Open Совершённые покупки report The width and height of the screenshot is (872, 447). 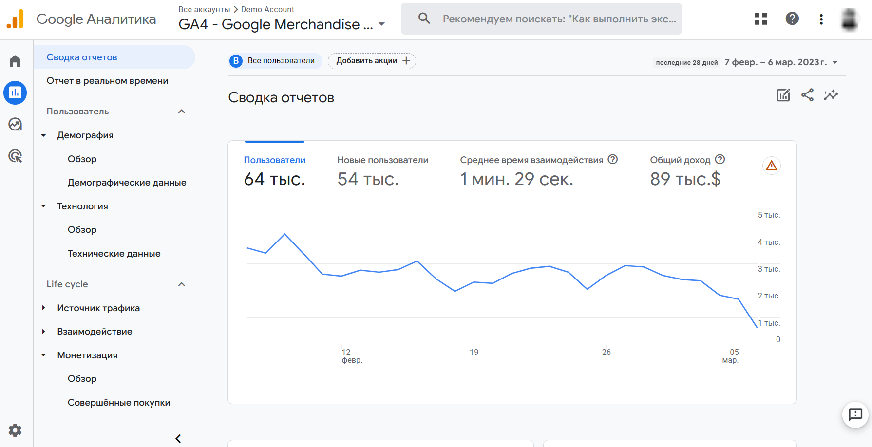click(119, 403)
